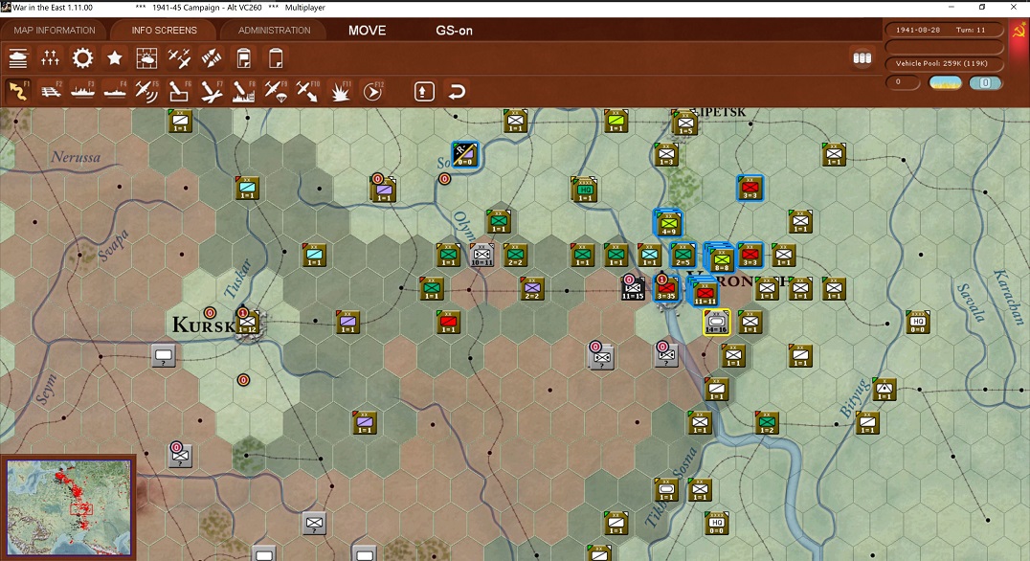Select the green HQ 1=1 counter
The image size is (1030, 561).
coord(583,190)
